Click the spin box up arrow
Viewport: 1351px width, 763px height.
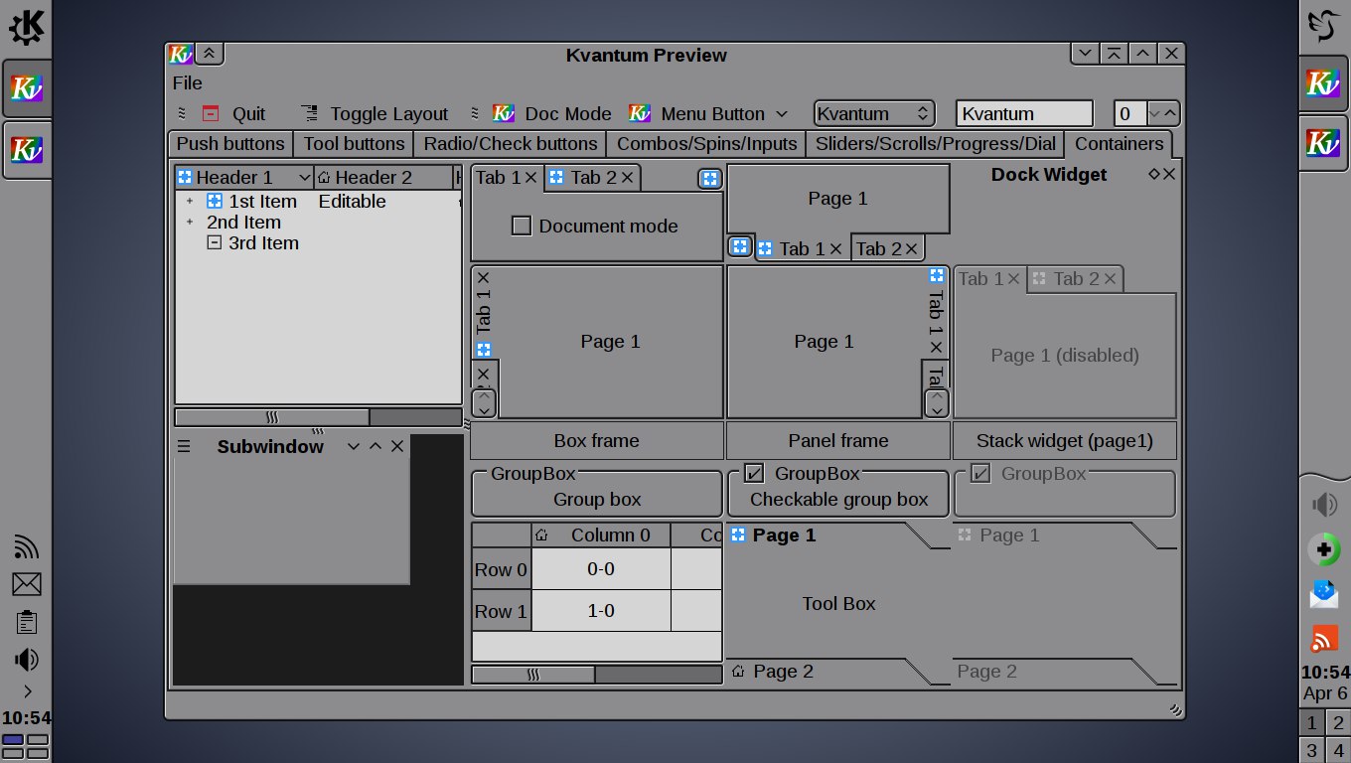1169,113
